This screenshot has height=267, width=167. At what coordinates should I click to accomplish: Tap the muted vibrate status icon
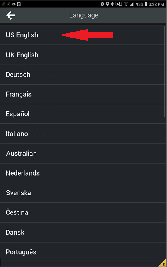(x=119, y=4)
